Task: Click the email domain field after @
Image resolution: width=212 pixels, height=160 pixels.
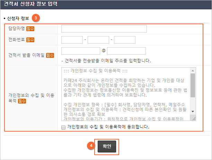Action: (x=126, y=51)
